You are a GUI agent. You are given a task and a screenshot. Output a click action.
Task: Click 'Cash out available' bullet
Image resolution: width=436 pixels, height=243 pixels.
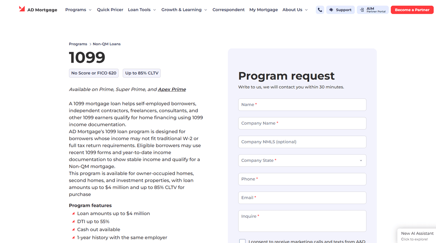[x=98, y=230]
